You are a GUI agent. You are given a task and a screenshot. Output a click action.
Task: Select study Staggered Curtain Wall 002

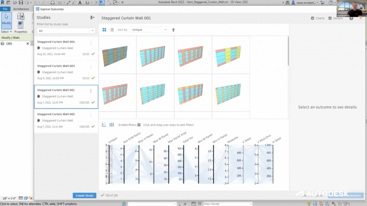click(x=66, y=121)
